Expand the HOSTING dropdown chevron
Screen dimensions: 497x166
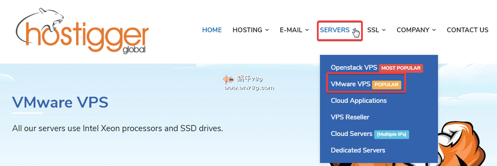click(x=267, y=30)
